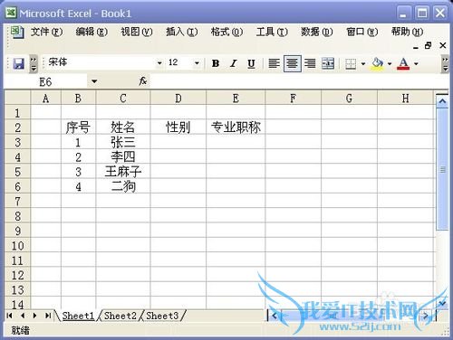
Task: Click horizontal scrollbar left arrow
Action: (x=275, y=316)
